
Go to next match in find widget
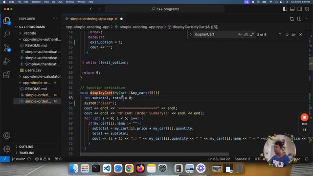pyautogui.click(x=287, y=34)
